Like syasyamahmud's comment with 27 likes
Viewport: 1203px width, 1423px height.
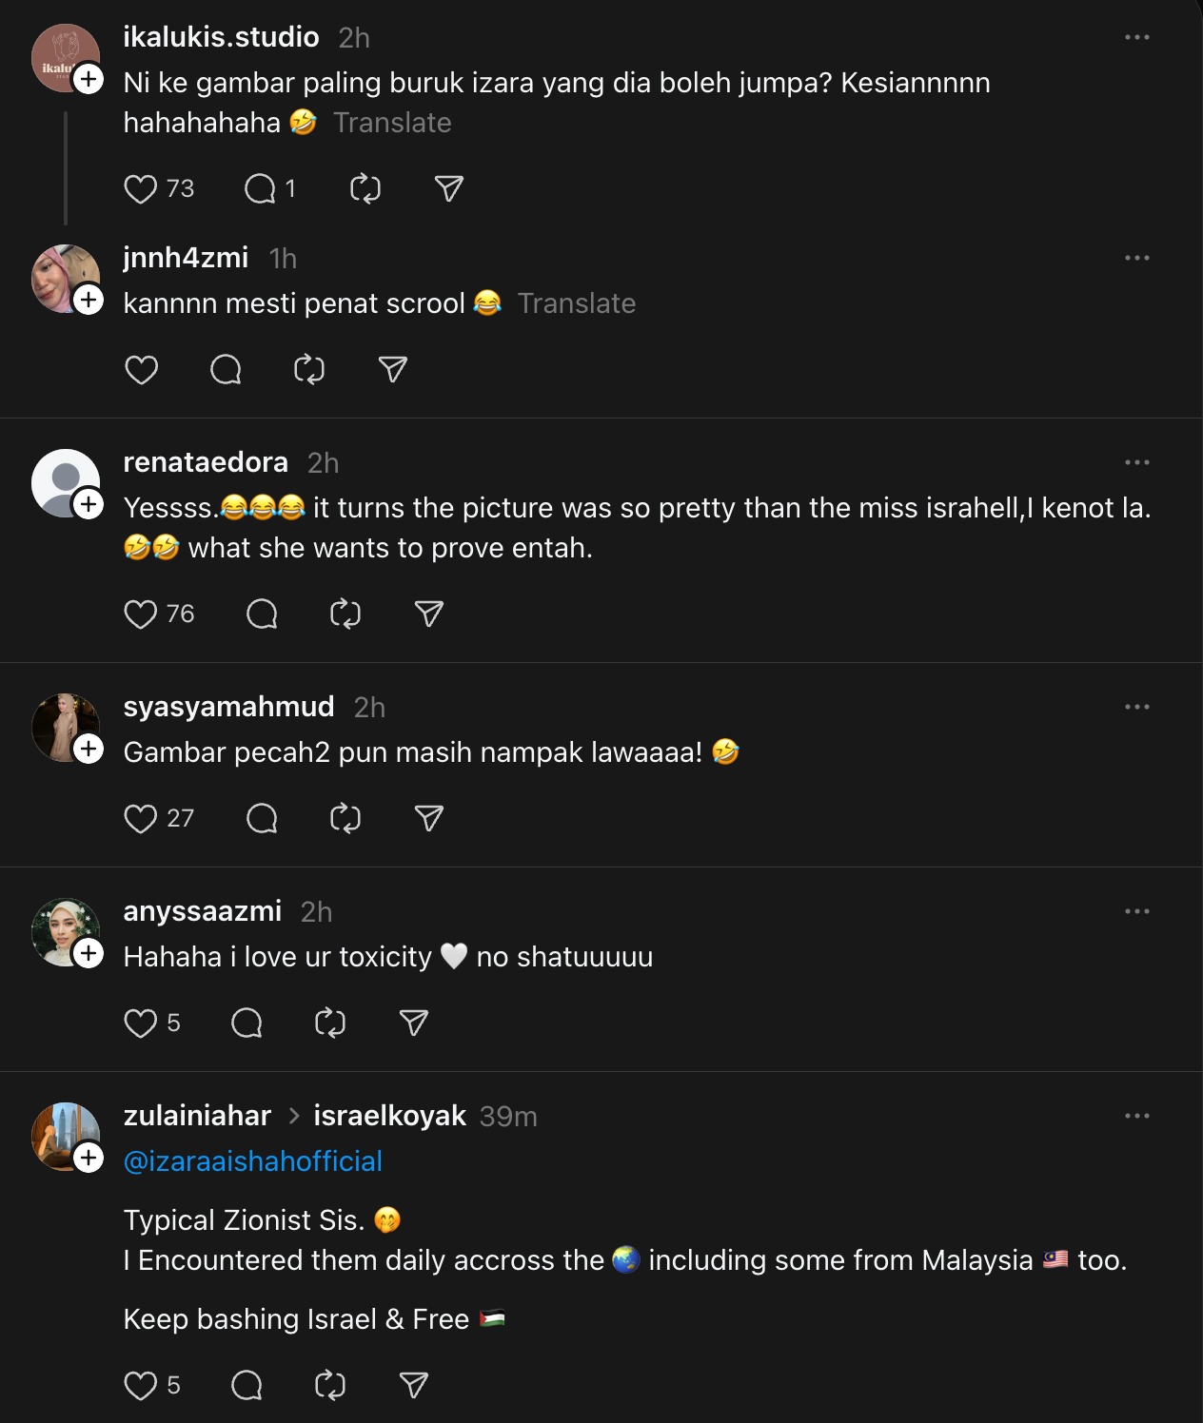point(141,818)
